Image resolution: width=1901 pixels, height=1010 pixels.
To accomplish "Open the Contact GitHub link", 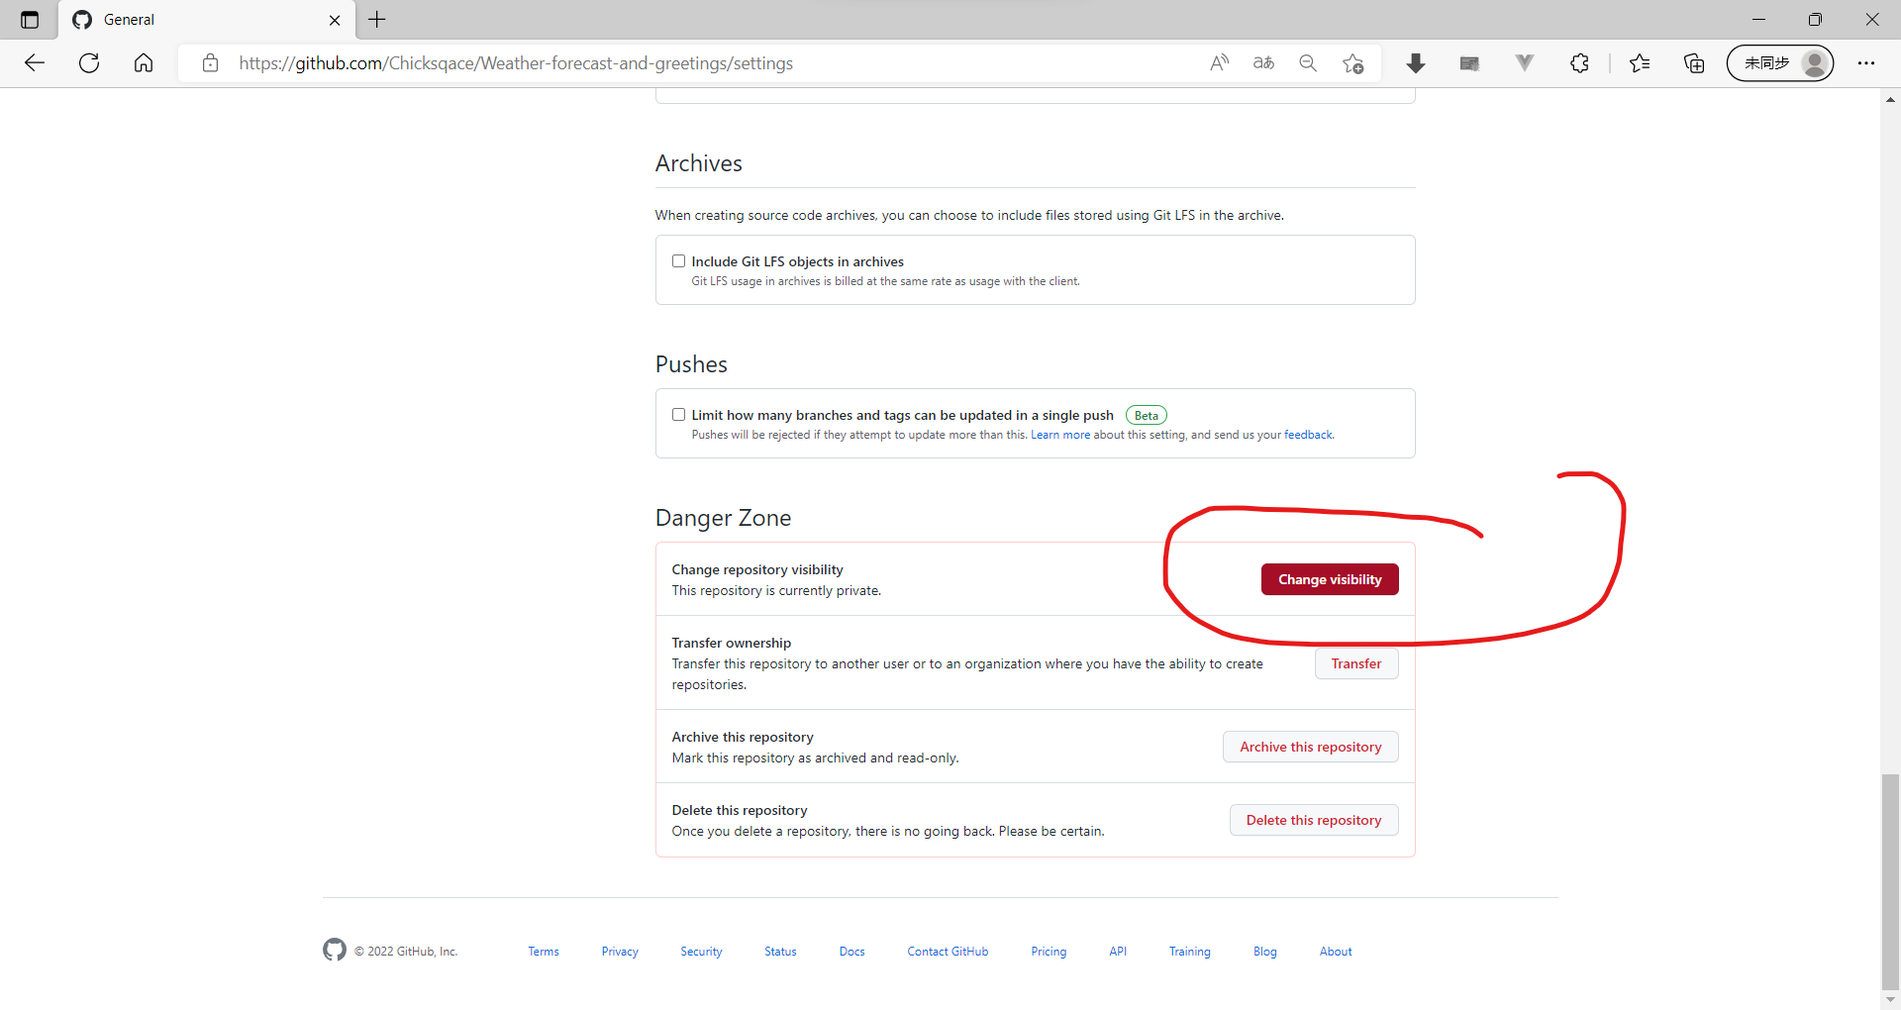I will [x=947, y=951].
